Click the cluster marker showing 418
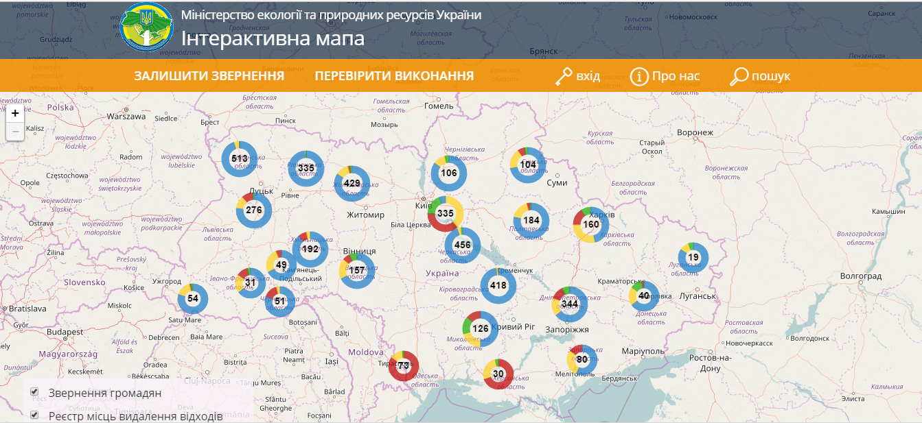 coord(498,285)
